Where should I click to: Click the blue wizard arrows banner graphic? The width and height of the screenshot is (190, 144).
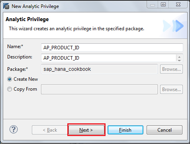[173, 26]
